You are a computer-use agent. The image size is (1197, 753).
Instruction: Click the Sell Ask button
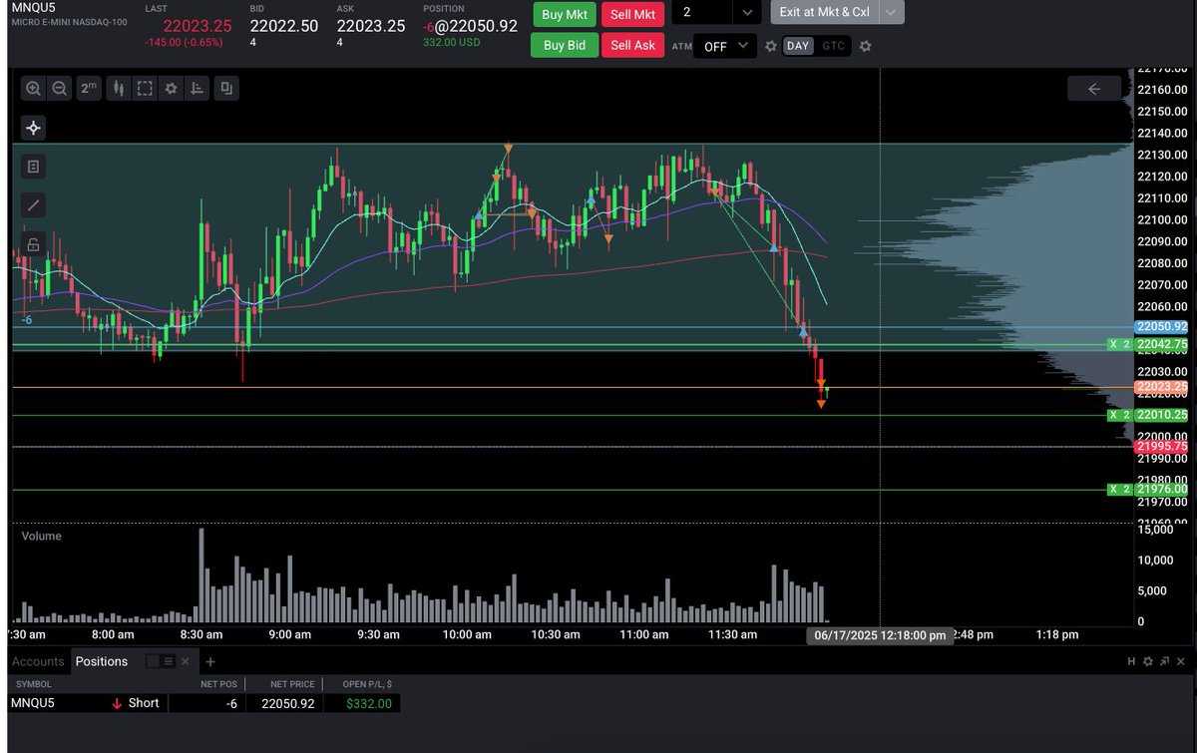(632, 45)
